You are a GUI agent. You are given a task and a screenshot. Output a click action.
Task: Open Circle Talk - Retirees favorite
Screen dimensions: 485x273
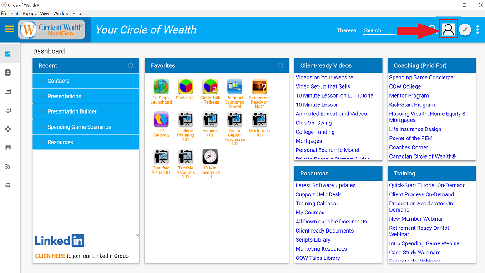pos(210,91)
